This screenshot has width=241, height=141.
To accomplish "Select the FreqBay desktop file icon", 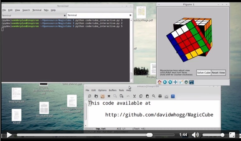I will (153, 69).
